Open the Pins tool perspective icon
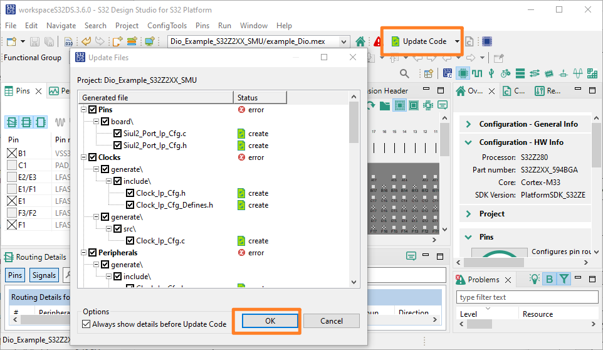 click(x=463, y=73)
